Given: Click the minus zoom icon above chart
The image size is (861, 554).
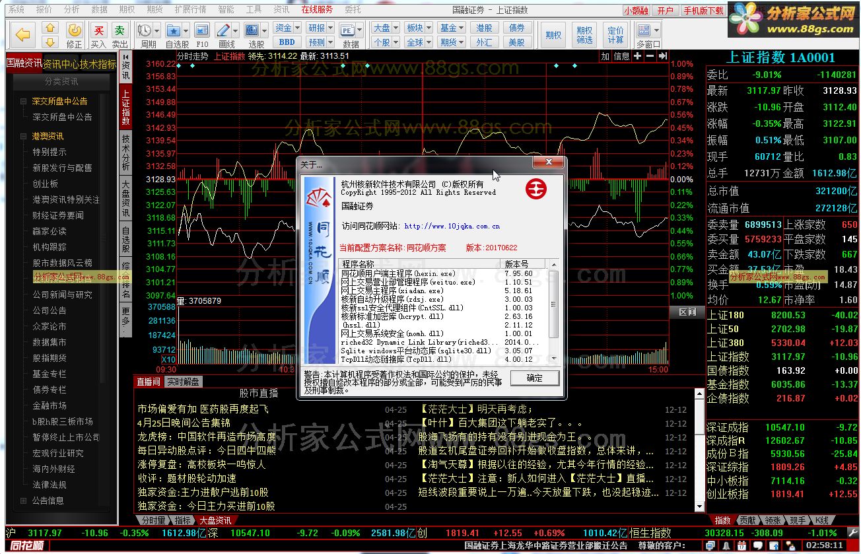Looking at the screenshot, I should pos(650,56).
